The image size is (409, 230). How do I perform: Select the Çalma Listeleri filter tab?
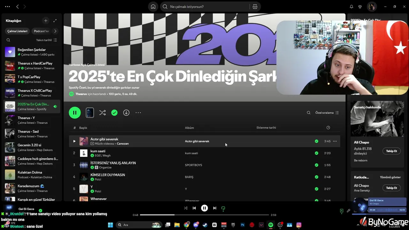pos(18,31)
